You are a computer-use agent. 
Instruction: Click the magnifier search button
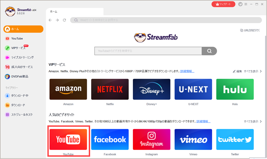(x=209, y=51)
